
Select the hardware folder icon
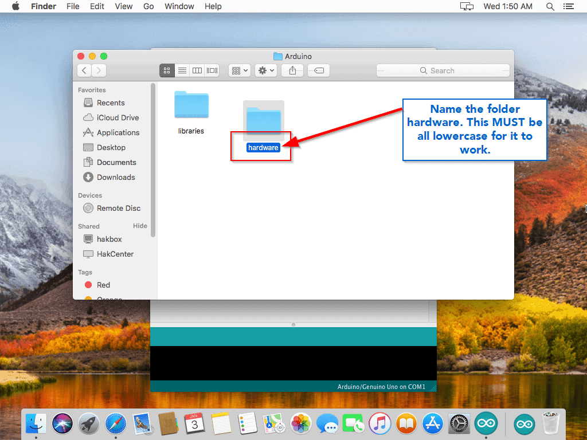264,121
